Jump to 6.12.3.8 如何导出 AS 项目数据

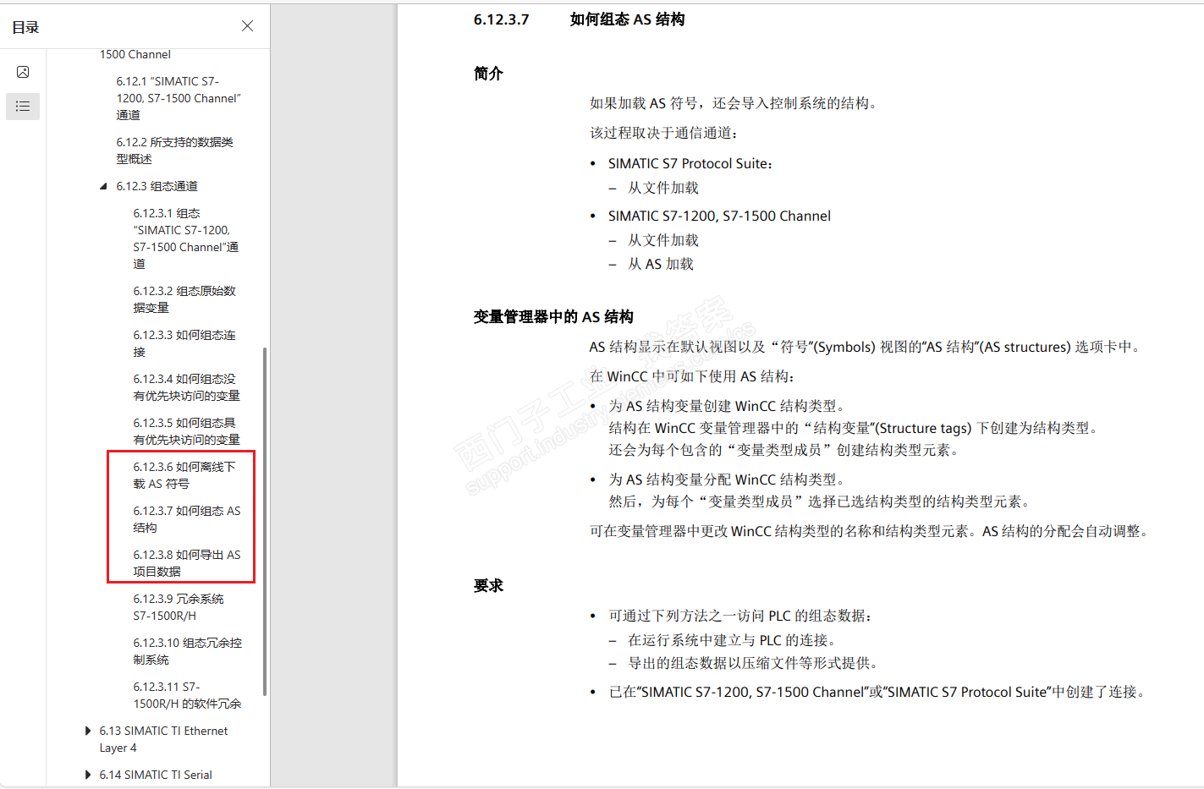187,563
